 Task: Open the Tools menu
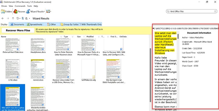(29, 6)
